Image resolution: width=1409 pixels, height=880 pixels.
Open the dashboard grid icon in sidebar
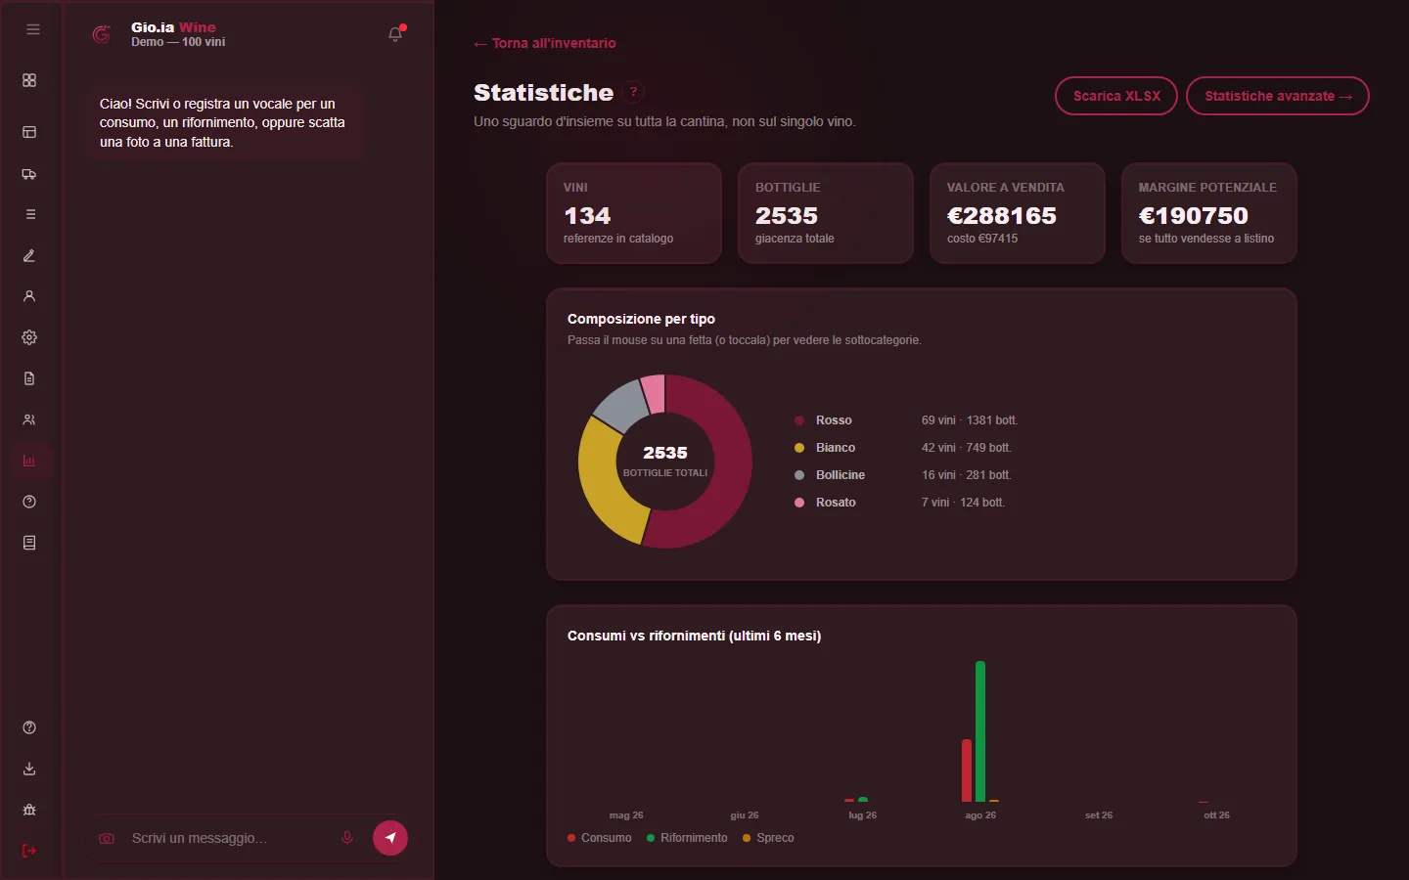(29, 80)
